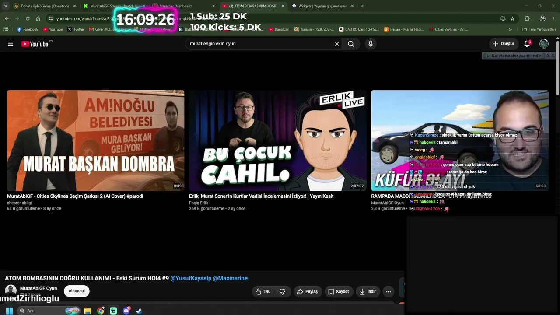560x315 pixels.
Task: Open more actions three-dot menu
Action: [388, 291]
